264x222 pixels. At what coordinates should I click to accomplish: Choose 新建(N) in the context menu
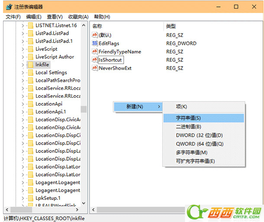[138, 106]
